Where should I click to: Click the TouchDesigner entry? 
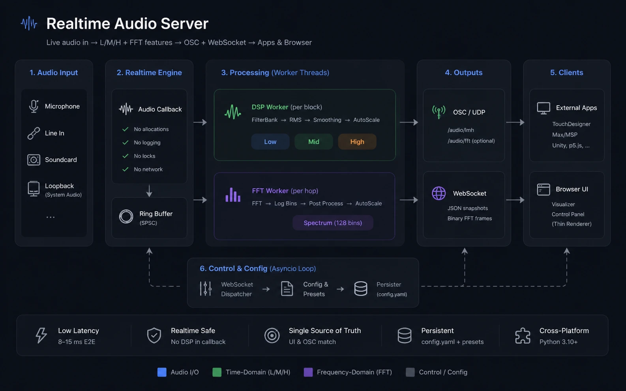[x=572, y=124]
